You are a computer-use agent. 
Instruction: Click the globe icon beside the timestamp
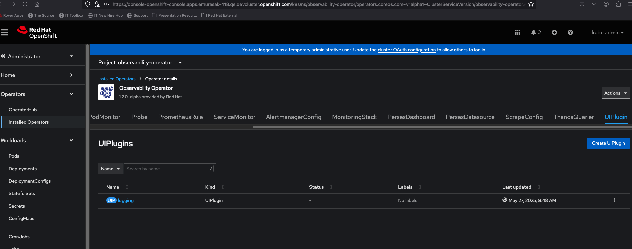(505, 200)
